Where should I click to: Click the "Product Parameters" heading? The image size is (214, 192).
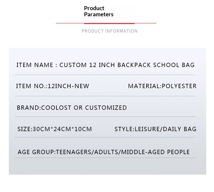coord(99,11)
